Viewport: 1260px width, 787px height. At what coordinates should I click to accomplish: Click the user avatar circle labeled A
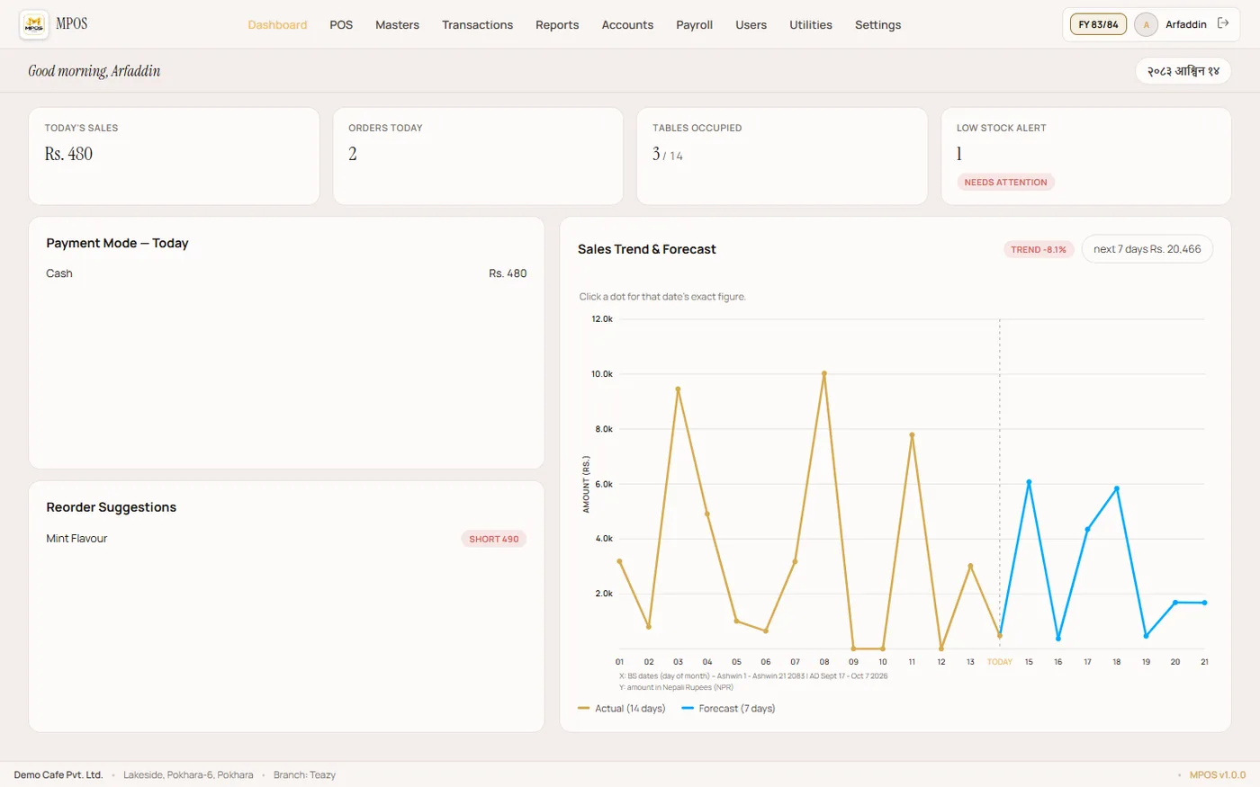(1146, 24)
